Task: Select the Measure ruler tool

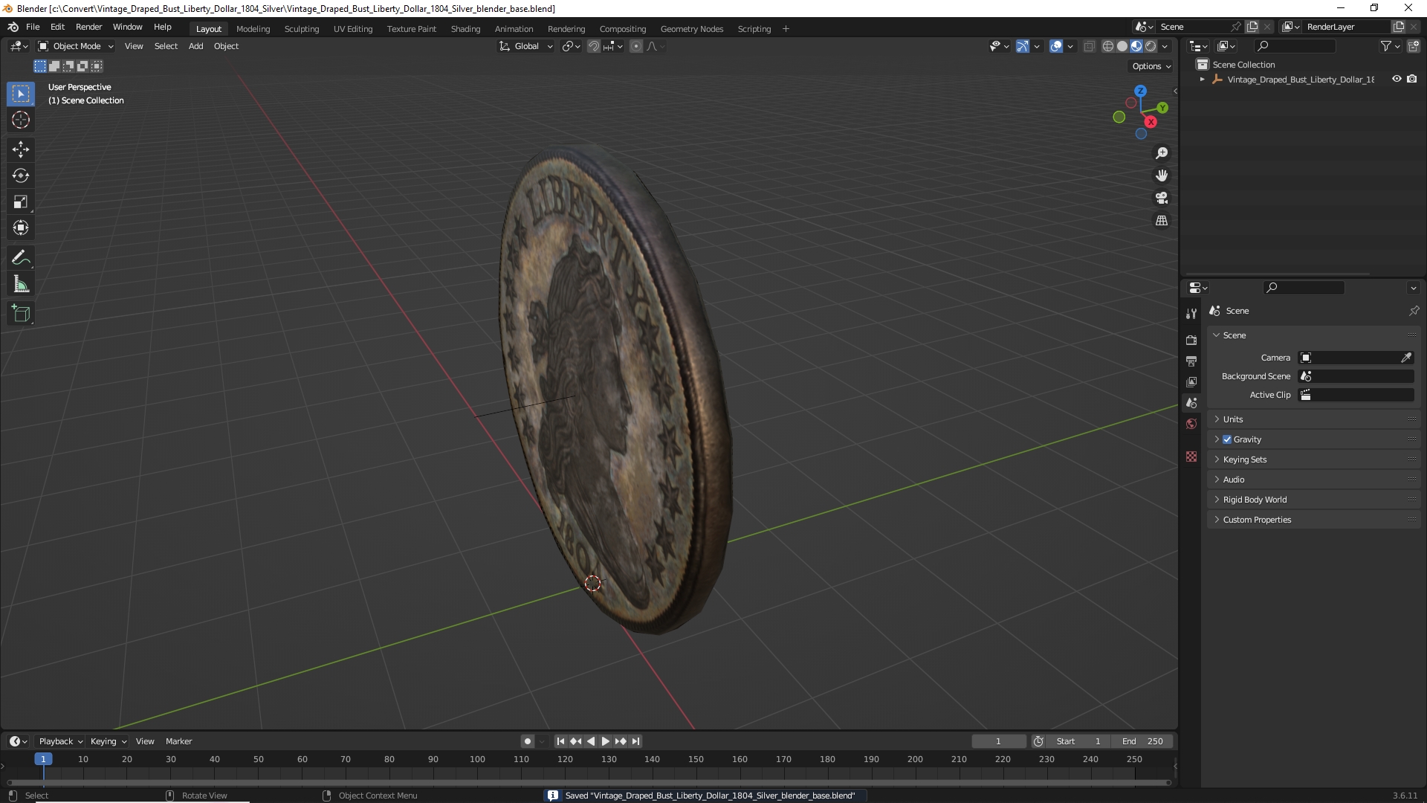Action: (21, 284)
